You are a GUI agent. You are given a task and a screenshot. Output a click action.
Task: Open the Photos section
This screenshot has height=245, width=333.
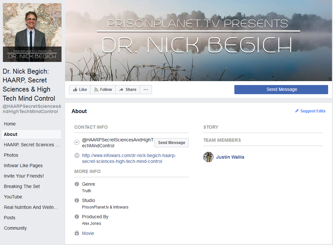(11, 155)
